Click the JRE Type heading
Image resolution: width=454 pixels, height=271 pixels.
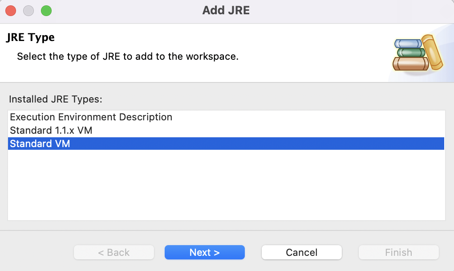coord(30,37)
